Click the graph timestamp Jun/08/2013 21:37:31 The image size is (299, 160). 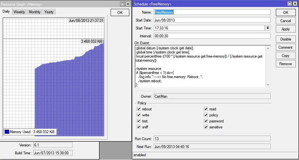[x=86, y=20]
